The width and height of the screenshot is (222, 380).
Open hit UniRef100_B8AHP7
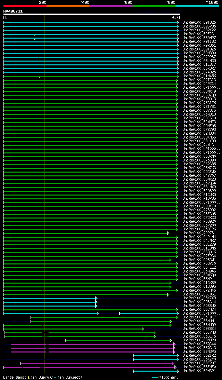point(199,38)
